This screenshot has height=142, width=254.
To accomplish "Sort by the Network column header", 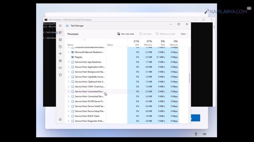I will coord(172,43).
